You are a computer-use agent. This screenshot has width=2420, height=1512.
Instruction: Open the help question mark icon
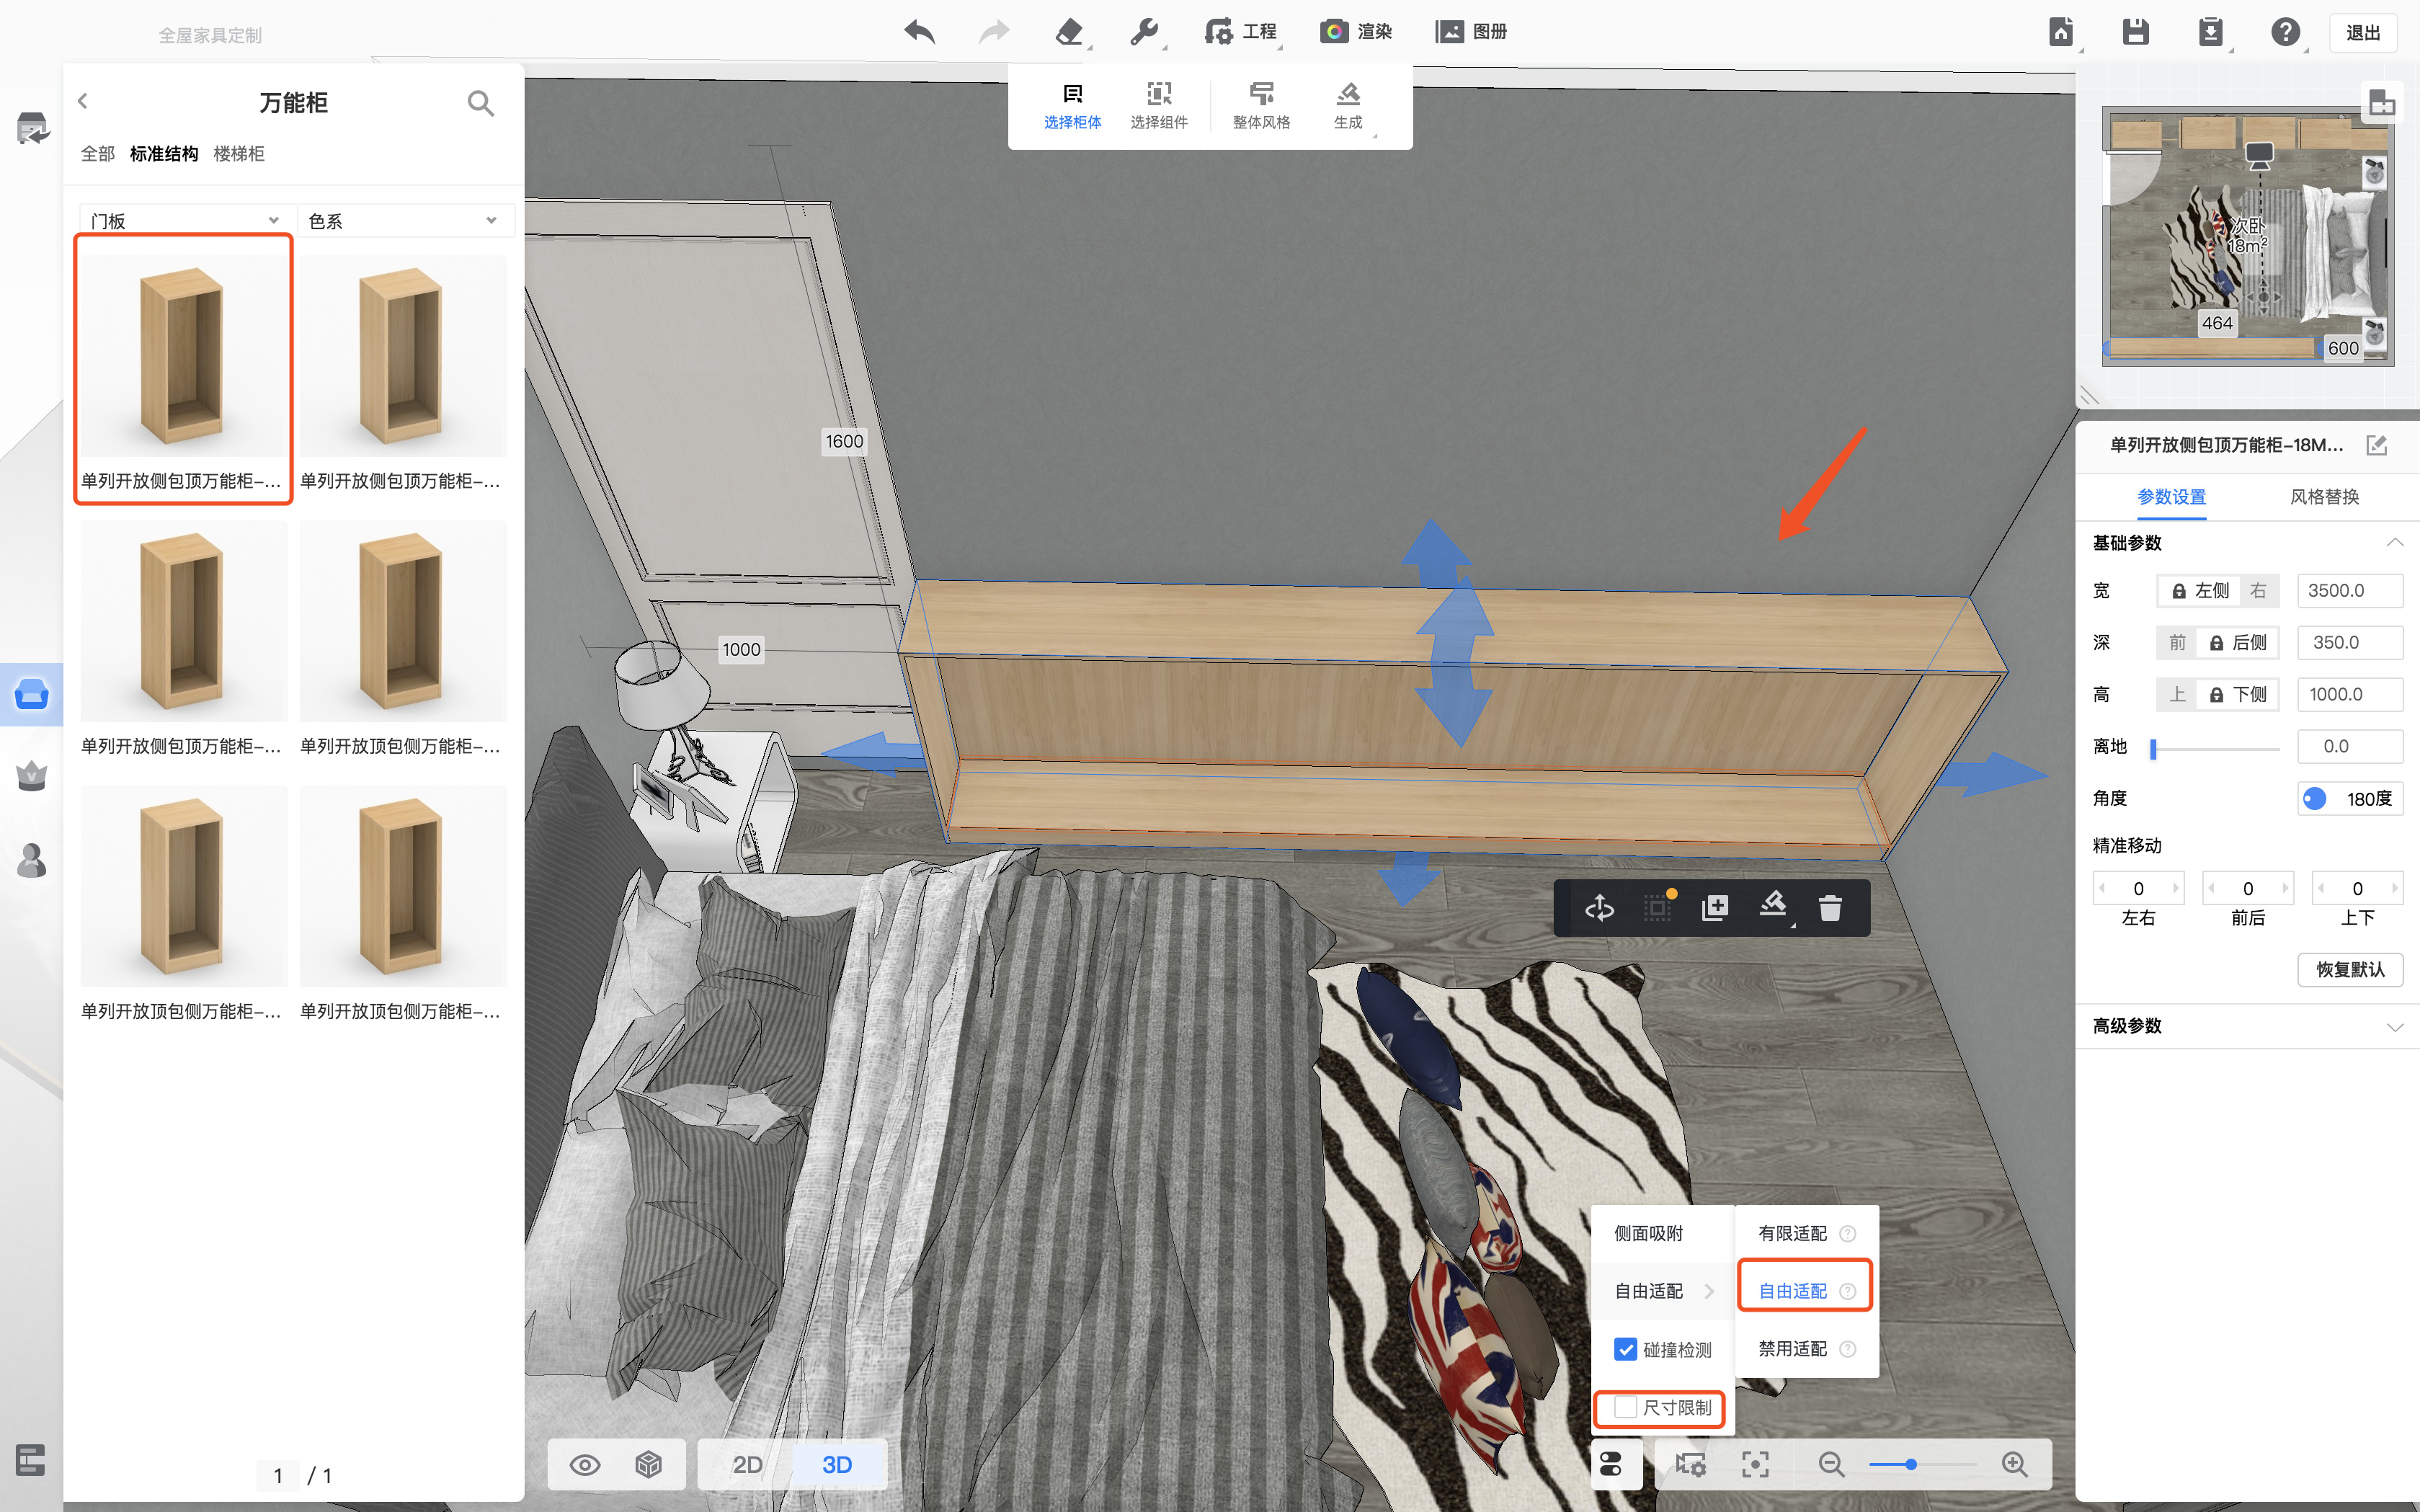(x=2284, y=32)
